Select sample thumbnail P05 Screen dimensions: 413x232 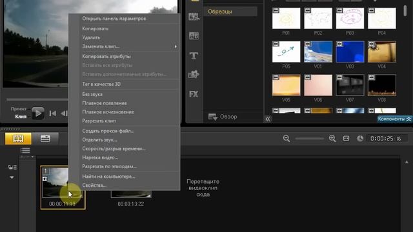286,52
